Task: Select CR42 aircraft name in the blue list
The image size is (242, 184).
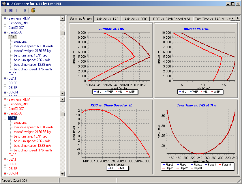Action: click(12, 37)
